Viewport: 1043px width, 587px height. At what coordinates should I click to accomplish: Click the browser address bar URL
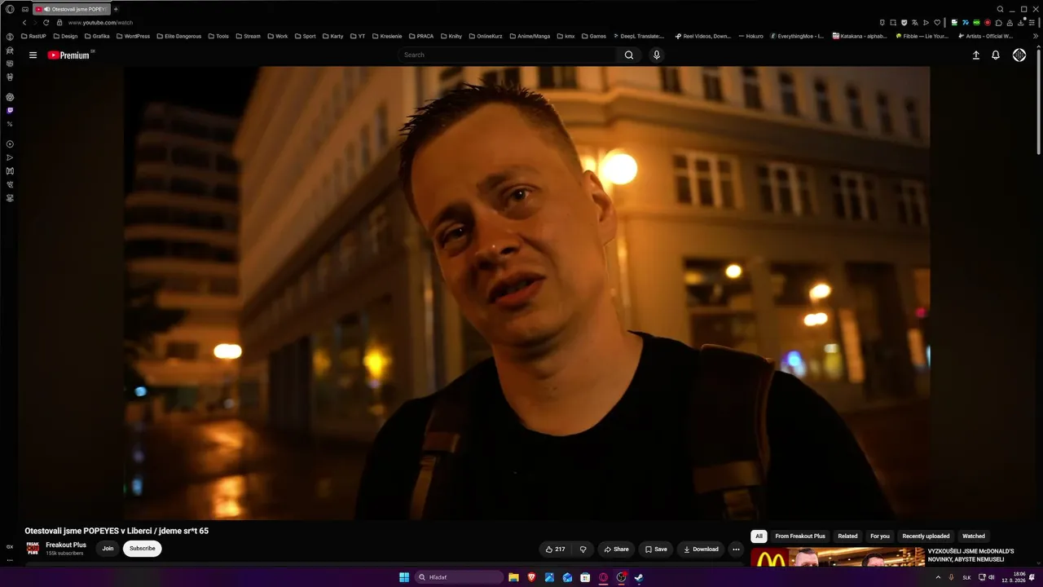tap(100, 23)
